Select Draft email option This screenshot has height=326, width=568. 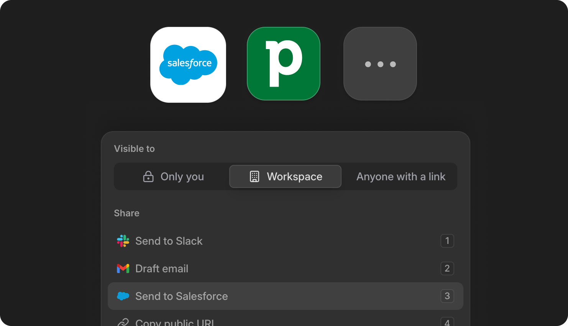tap(162, 268)
